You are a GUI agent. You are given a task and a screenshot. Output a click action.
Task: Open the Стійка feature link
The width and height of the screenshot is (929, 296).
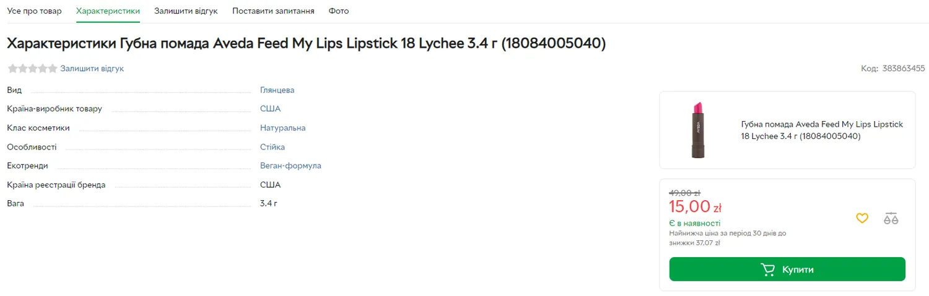[273, 147]
